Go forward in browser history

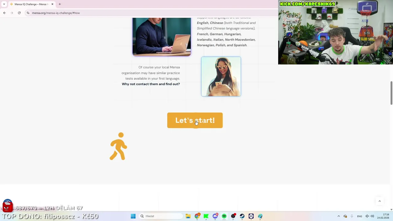coord(12,13)
